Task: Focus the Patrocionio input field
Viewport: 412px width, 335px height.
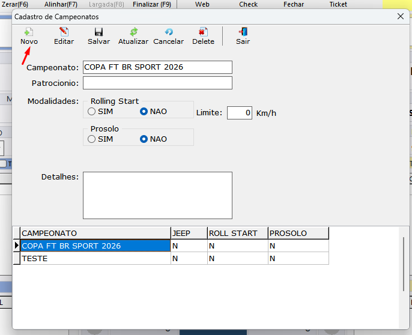Action: pyautogui.click(x=157, y=83)
